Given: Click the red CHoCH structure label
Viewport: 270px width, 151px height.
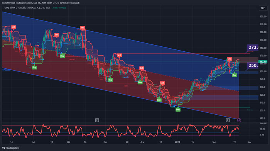Looking at the screenshot, I should (x=72, y=59).
